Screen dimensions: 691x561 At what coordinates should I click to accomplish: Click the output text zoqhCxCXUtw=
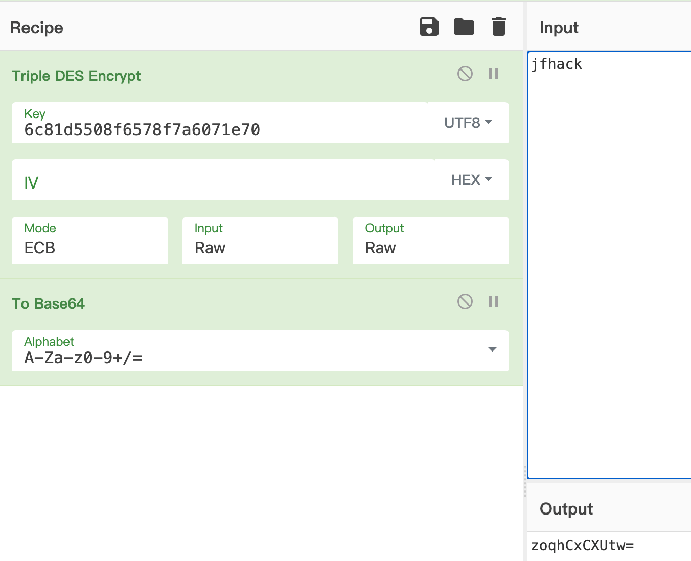pyautogui.click(x=582, y=546)
